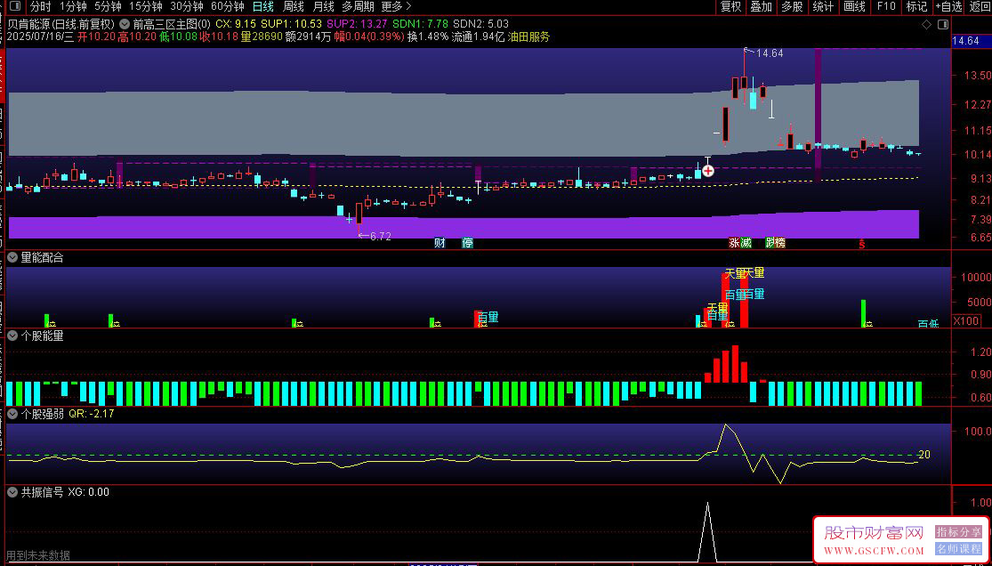Switch to the 分时 chart tab
Viewport: 992px width, 566px height.
41,7
